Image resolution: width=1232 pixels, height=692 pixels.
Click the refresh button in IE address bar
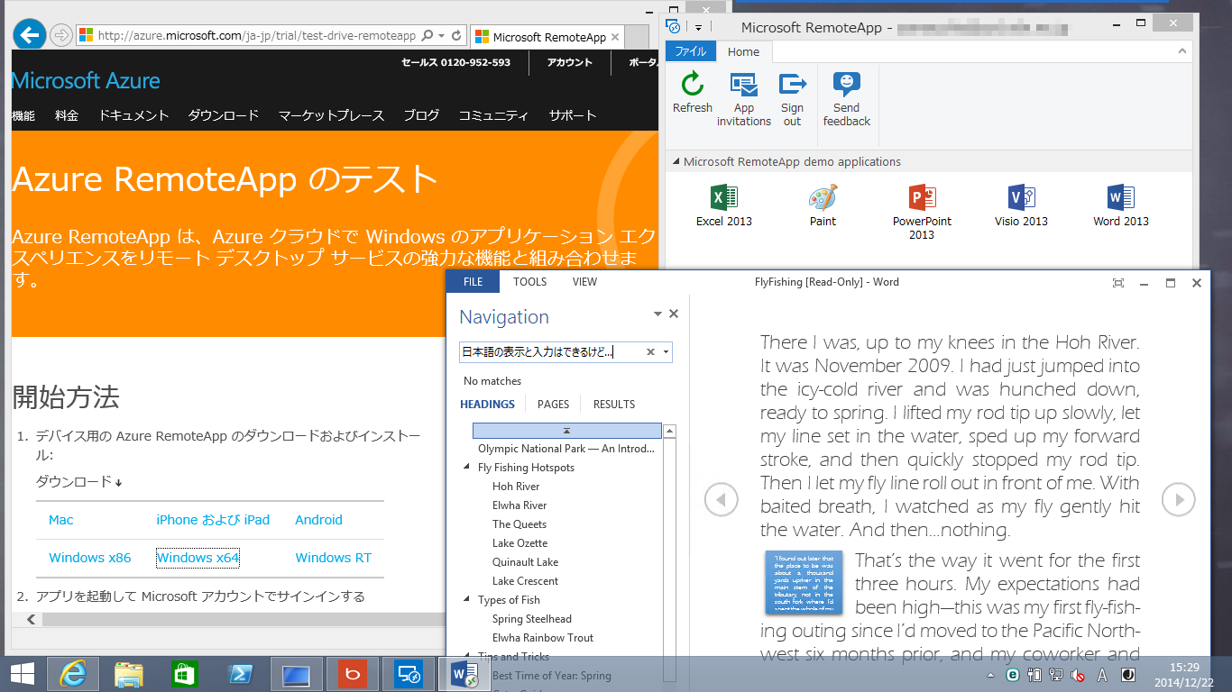click(456, 36)
